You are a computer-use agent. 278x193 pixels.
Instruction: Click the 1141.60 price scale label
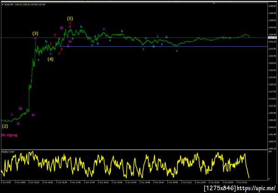(272, 27)
